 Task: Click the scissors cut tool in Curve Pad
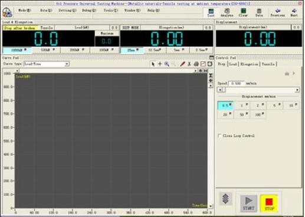coord(189,64)
